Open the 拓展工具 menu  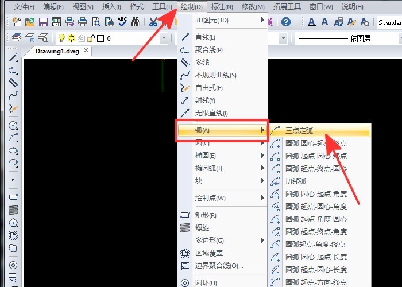pyautogui.click(x=287, y=6)
